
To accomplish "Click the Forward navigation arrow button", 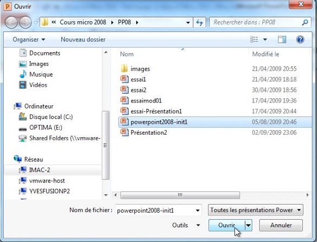I will pyautogui.click(x=26, y=22).
